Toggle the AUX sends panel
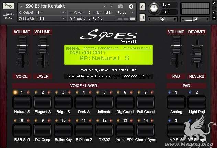Viewport: 217px width, 148px height. (x=214, y=13)
